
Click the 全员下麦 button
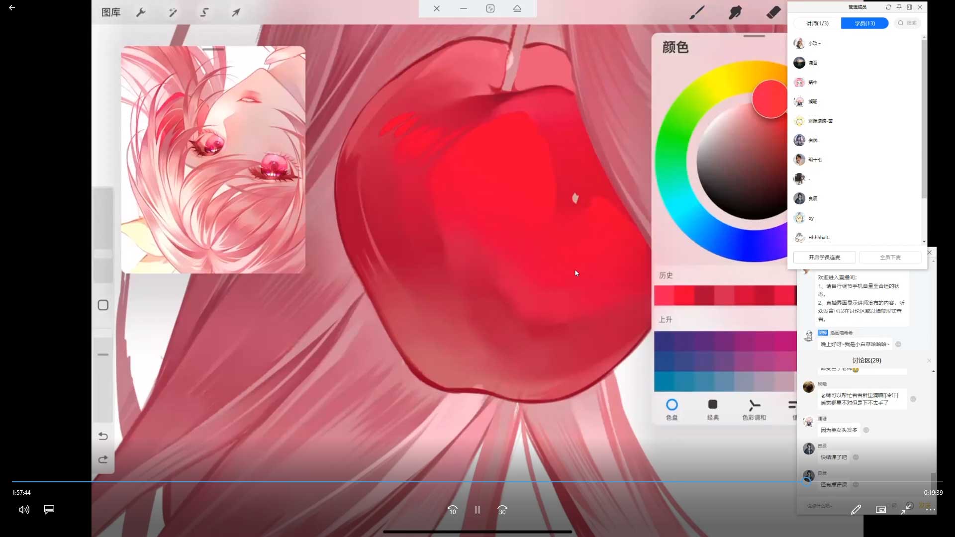[890, 257]
